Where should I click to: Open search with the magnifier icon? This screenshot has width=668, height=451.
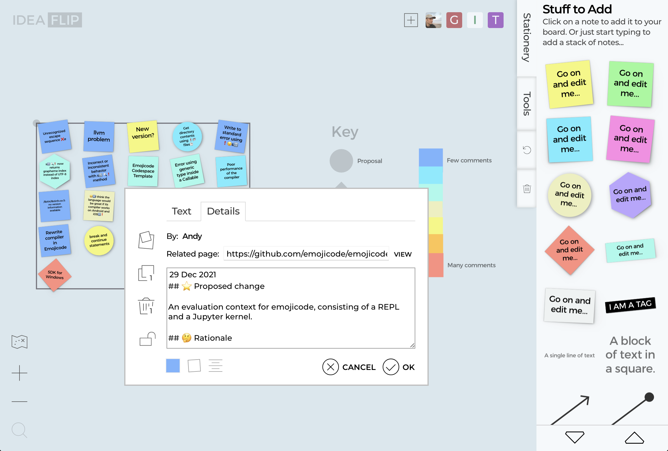(x=19, y=430)
